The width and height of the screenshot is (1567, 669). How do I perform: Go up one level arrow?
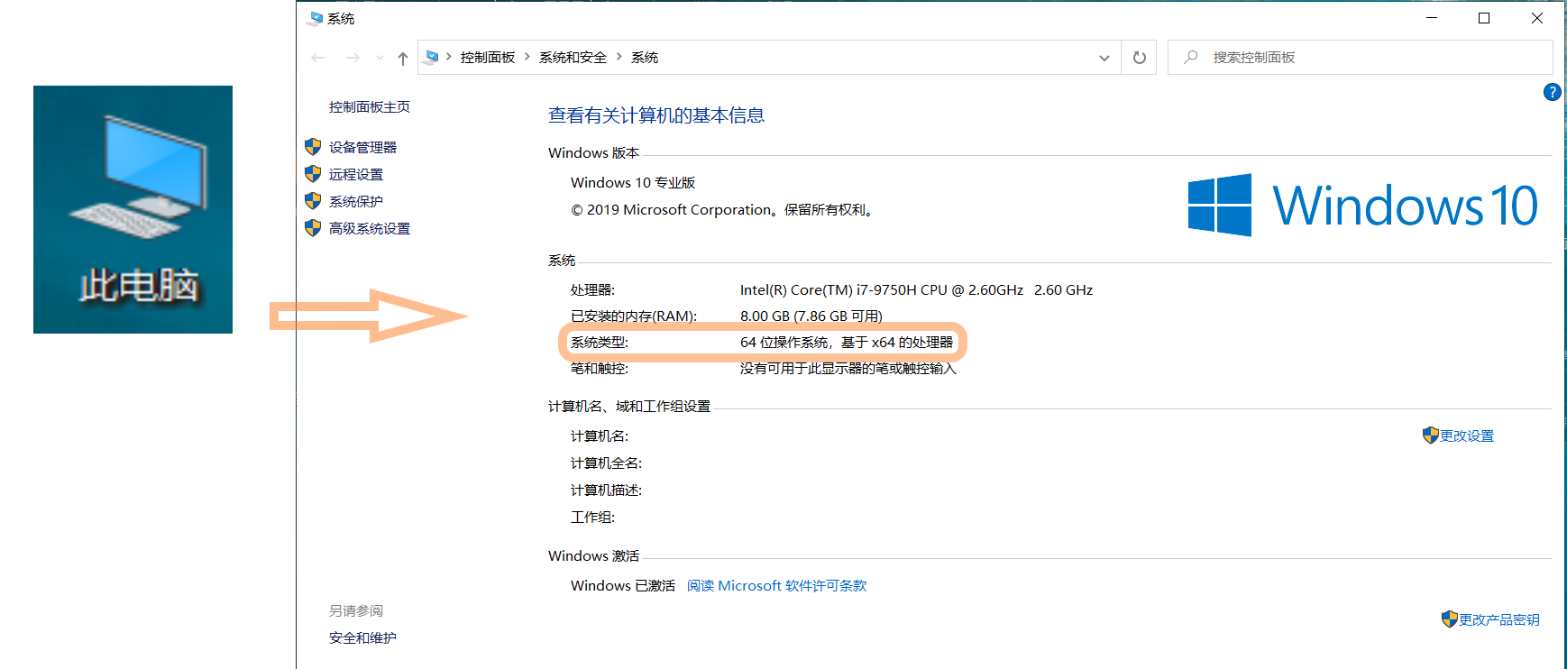pyautogui.click(x=403, y=58)
